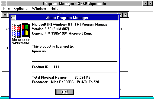
Task: Click the OK button in the About dialog
Action: 65,92
